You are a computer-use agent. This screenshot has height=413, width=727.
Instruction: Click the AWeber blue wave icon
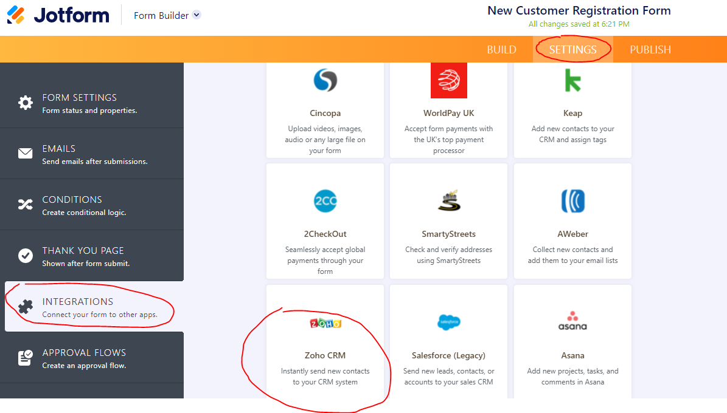[572, 201]
